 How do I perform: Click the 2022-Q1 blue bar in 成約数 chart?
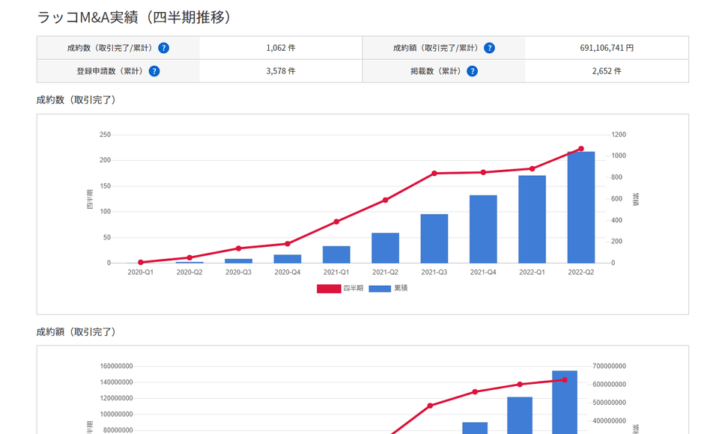[x=532, y=219]
